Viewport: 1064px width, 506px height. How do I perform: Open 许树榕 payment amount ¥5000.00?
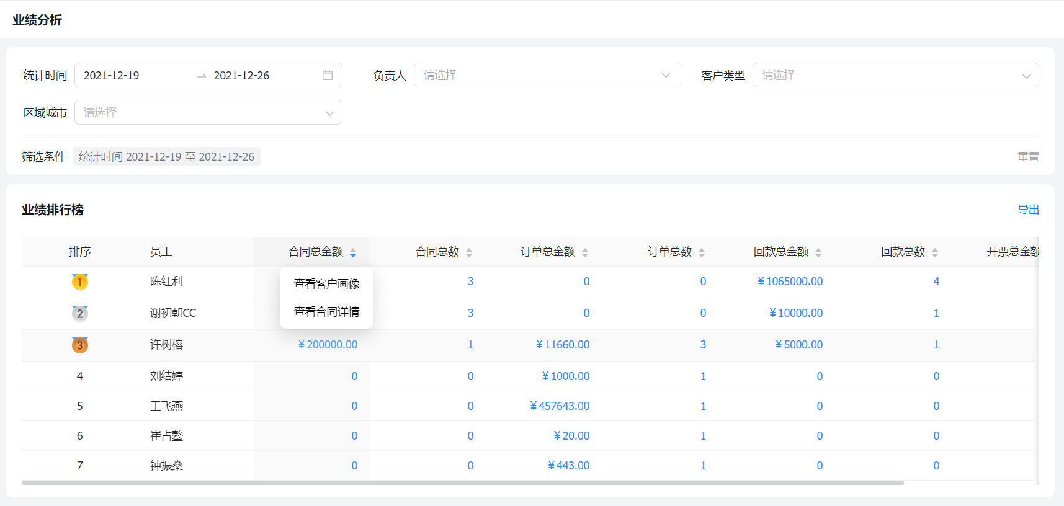799,345
